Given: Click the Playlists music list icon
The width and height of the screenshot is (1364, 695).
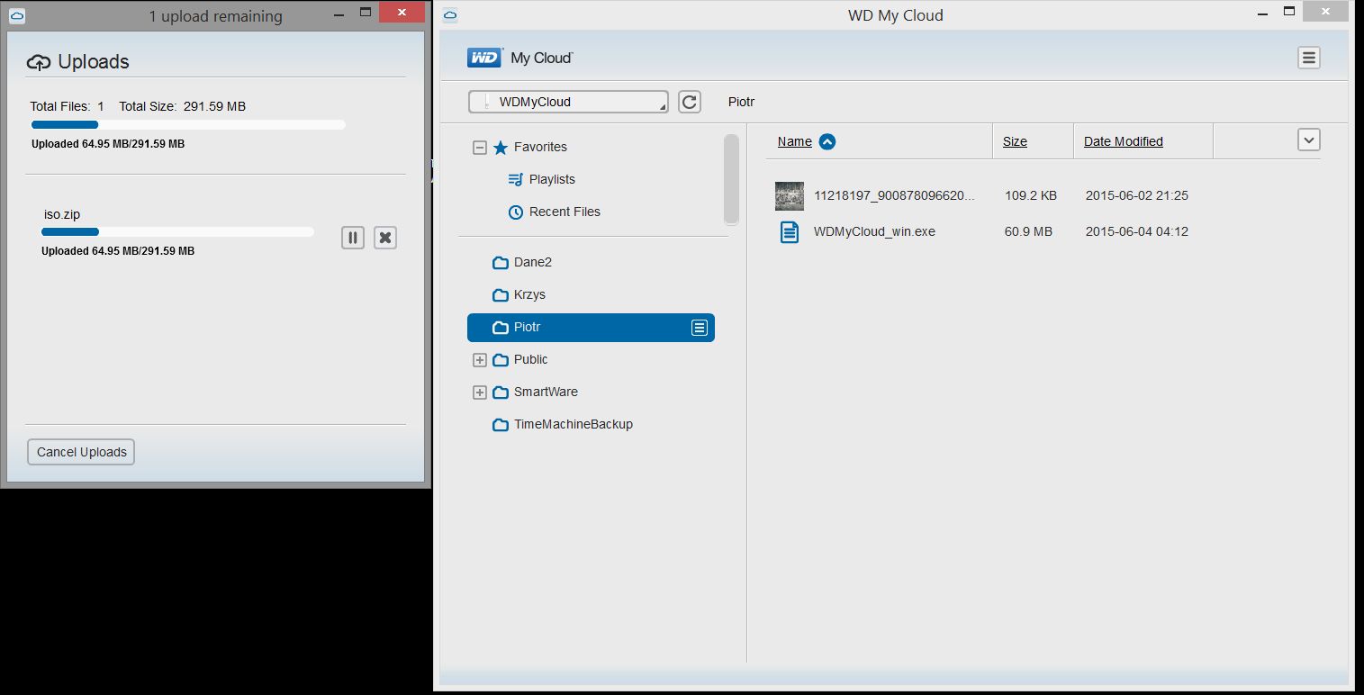Looking at the screenshot, I should point(516,179).
